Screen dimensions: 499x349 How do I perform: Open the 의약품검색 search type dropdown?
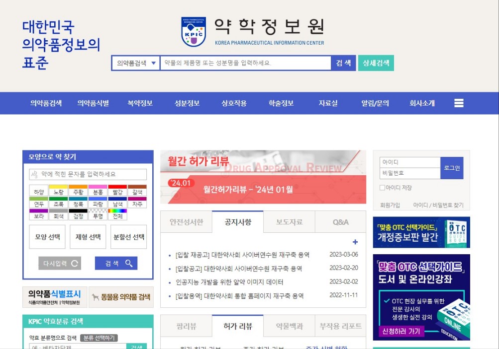click(x=136, y=63)
